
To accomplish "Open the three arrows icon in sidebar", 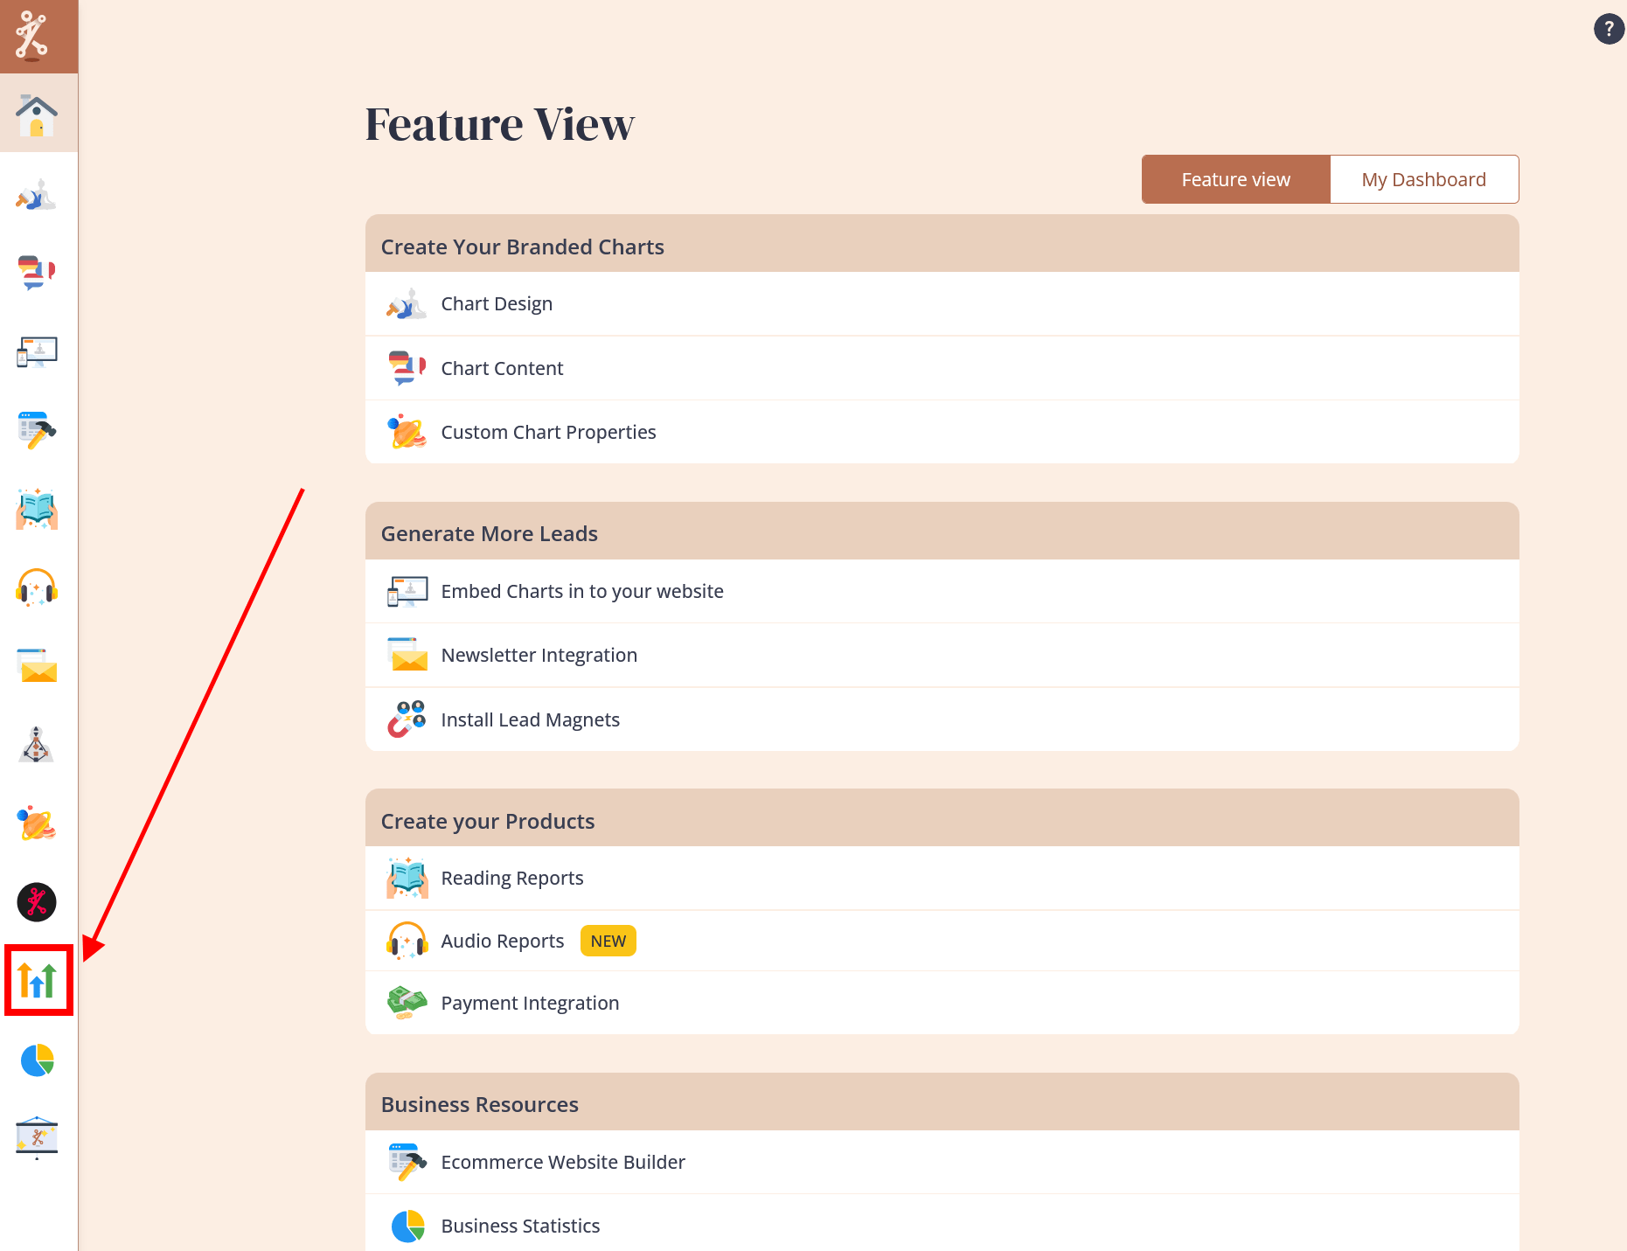I will 38,980.
